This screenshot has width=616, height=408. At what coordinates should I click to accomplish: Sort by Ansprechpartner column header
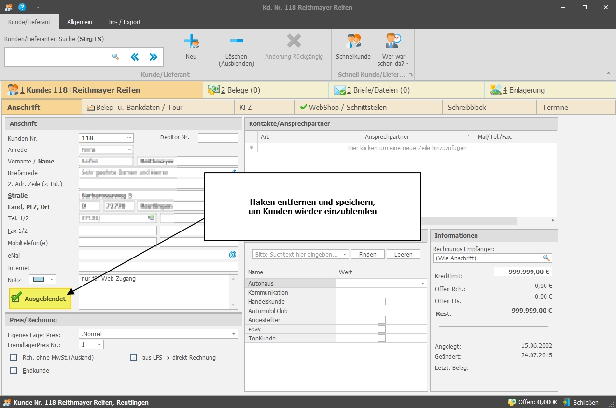[x=418, y=136]
